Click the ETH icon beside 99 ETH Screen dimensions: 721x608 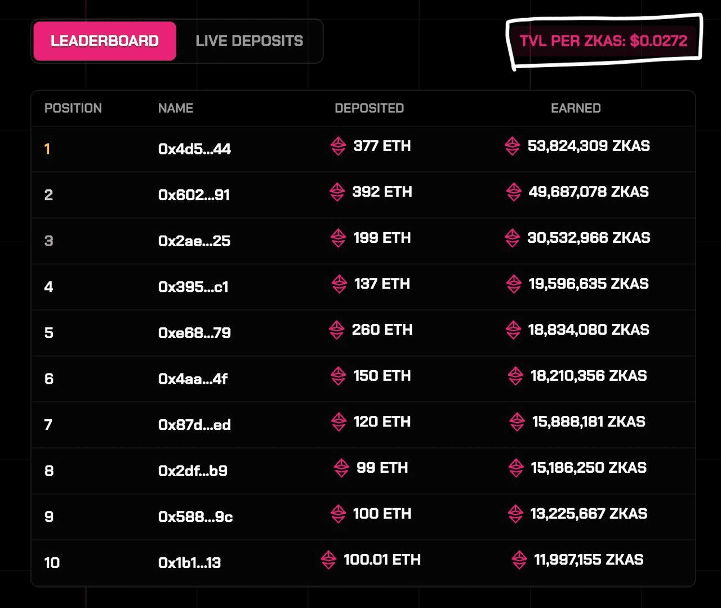pos(341,468)
